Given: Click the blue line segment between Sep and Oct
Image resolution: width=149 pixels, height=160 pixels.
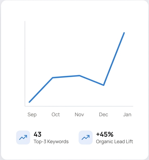Looking at the screenshot, I should tap(41, 90).
